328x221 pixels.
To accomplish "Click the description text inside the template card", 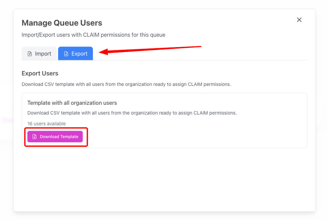I will 132,113.
